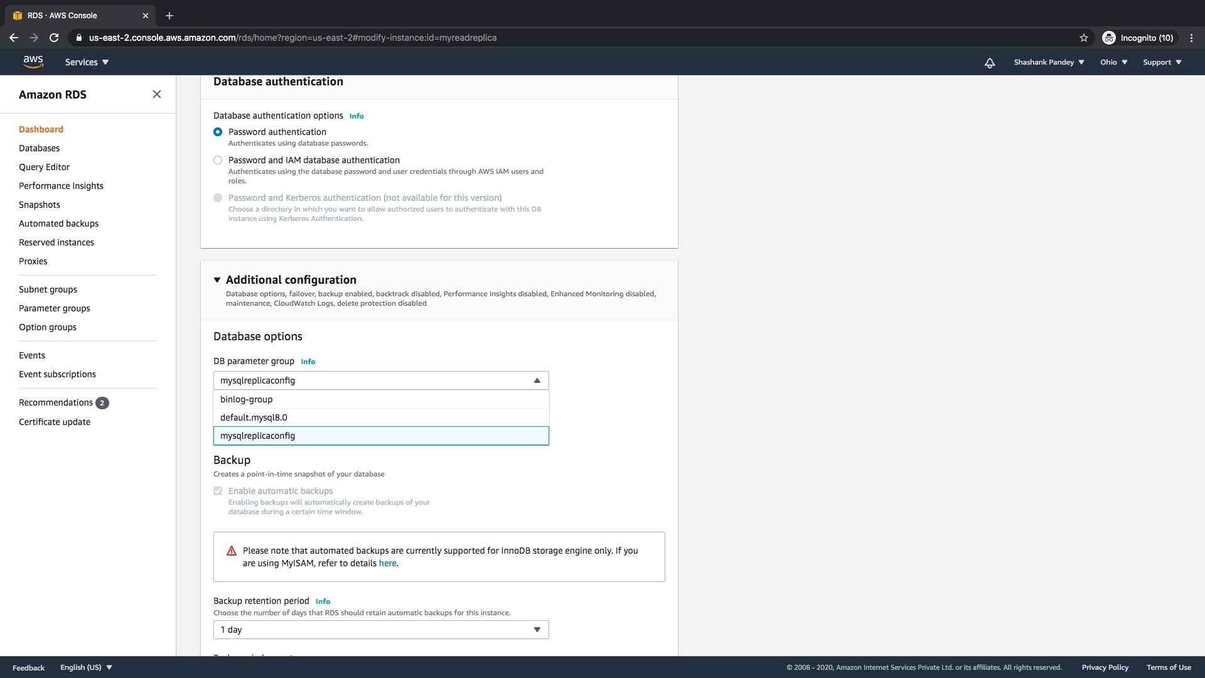Select Password and IAM database authentication
Screen dimensions: 1205x678
coord(218,160)
